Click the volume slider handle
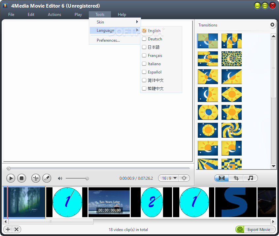Screen dimensions: 279x236 pos(87,178)
